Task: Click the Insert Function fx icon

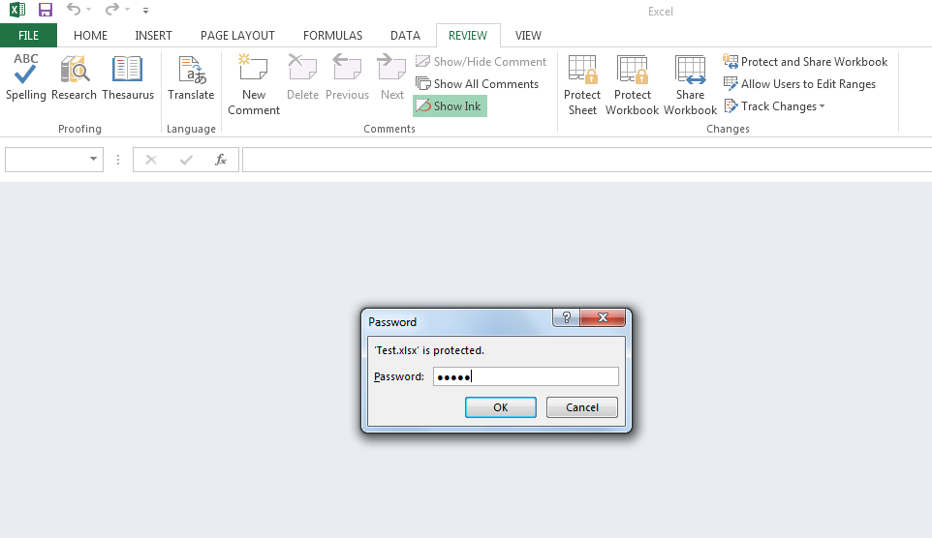Action: coord(221,160)
